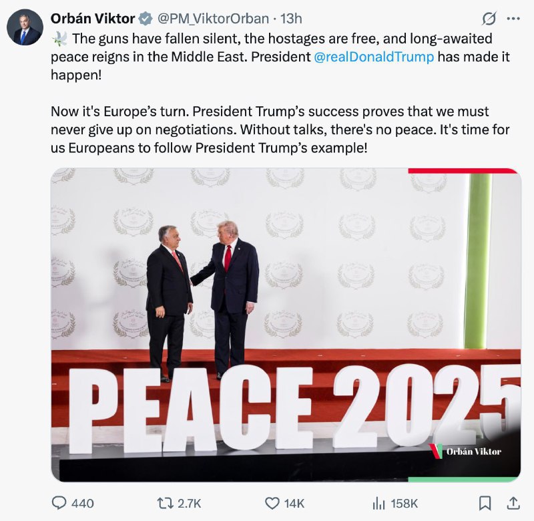The width and height of the screenshot is (534, 521).
Task: Open the share options menu
Action: point(513,502)
